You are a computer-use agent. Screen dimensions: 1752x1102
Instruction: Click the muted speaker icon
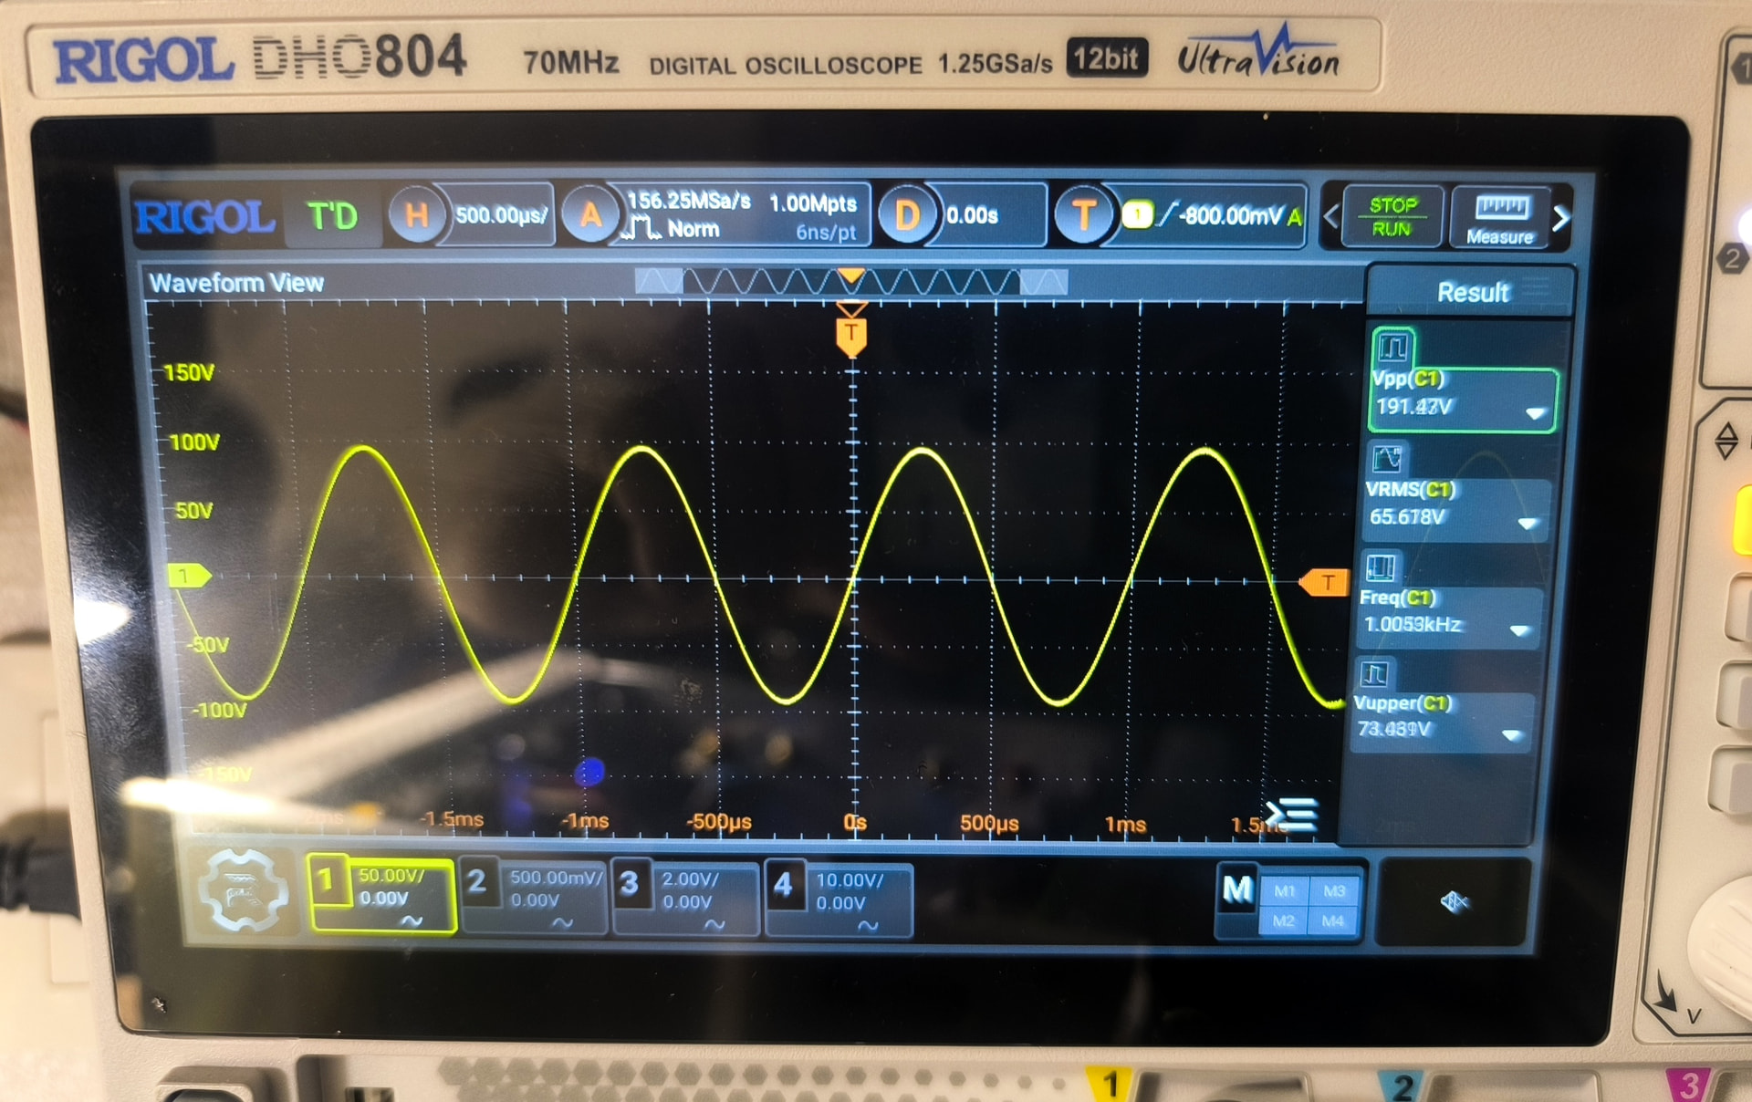point(1454,902)
